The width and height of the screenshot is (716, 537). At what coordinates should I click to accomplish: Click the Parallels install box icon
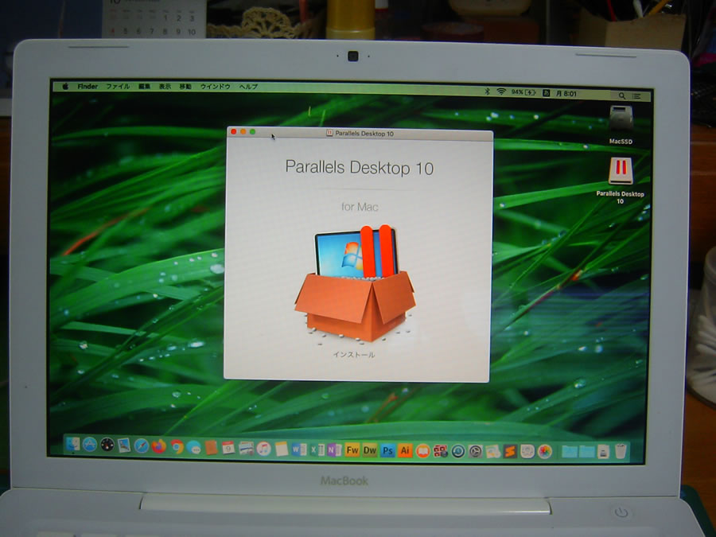point(356,284)
